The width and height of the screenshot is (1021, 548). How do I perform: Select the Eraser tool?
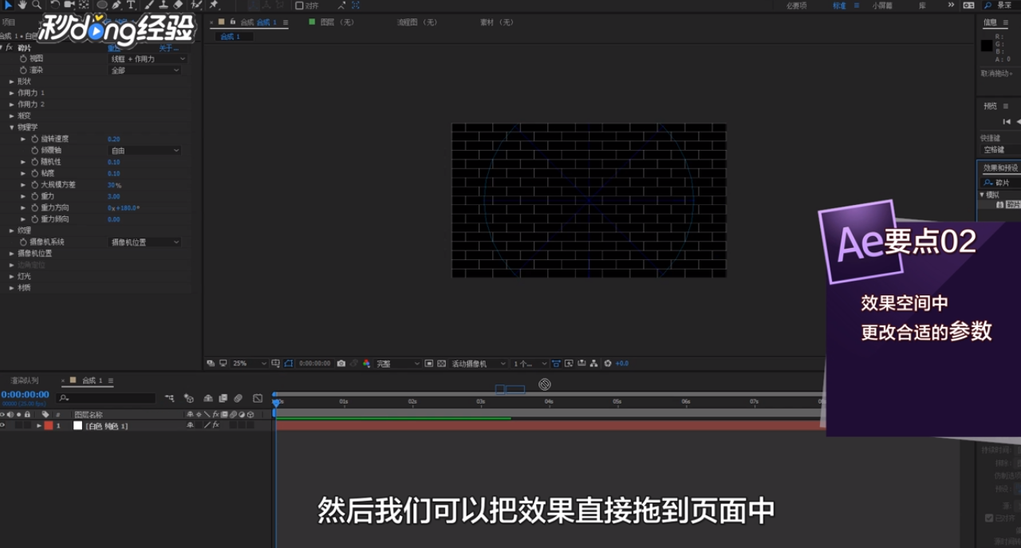[x=178, y=5]
